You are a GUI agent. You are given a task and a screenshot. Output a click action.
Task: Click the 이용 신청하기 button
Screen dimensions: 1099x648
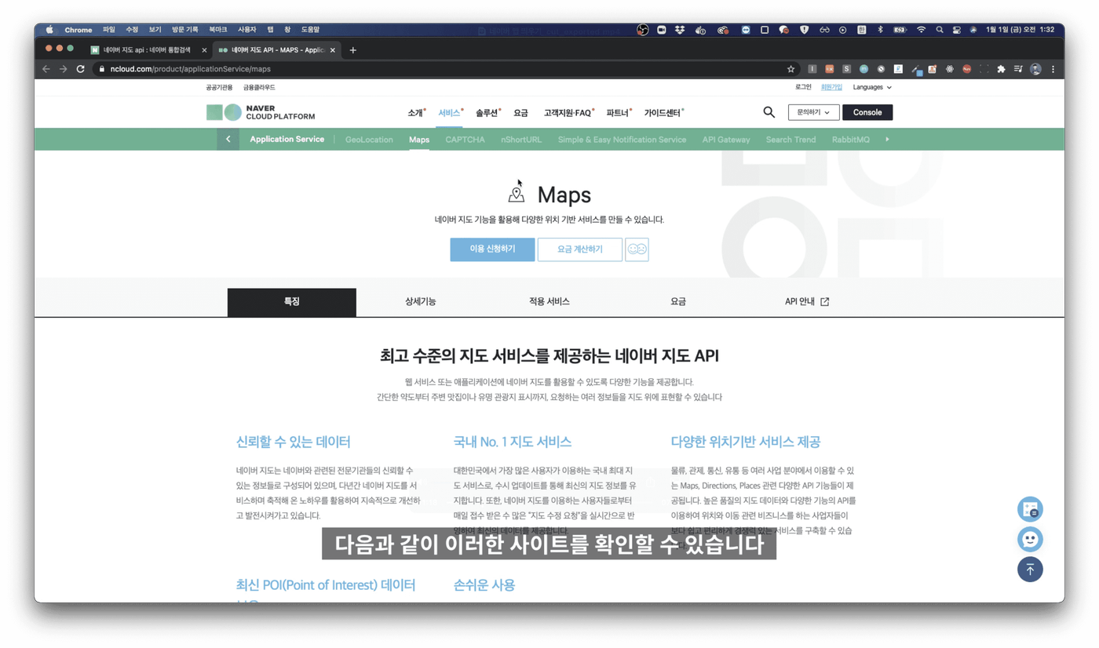pyautogui.click(x=492, y=249)
